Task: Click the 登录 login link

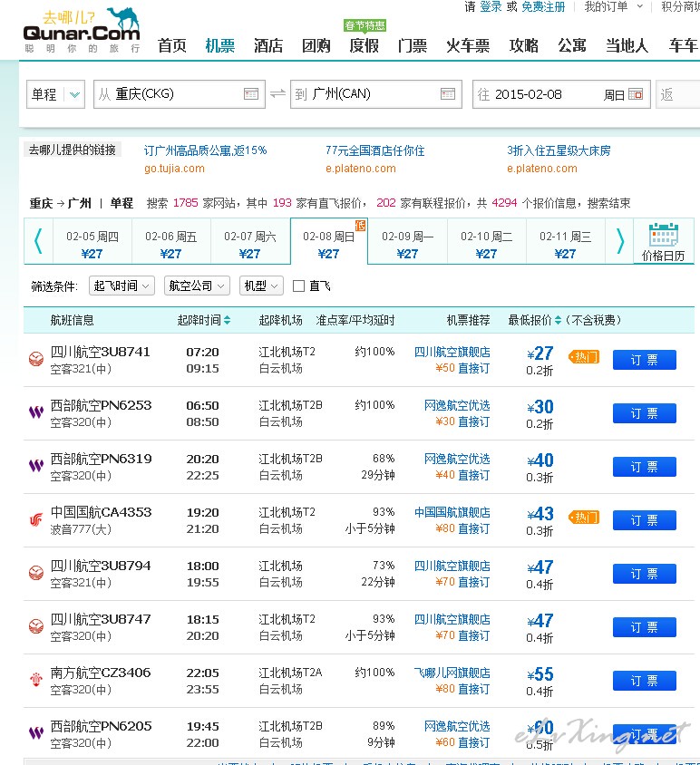Action: [491, 7]
